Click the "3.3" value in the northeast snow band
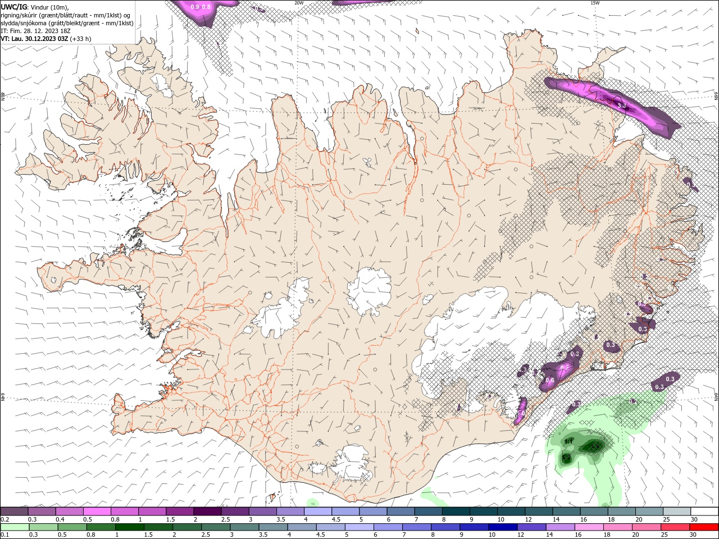This screenshot has height=539, width=719. (621, 106)
